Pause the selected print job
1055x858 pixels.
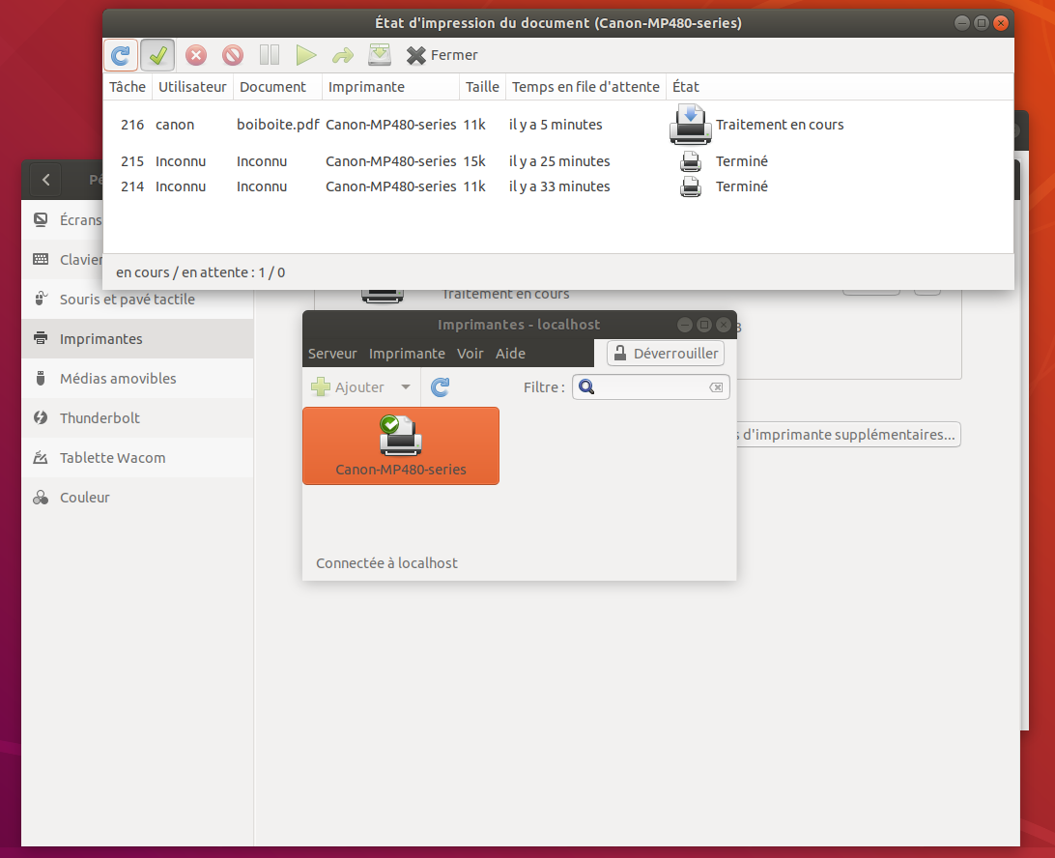point(270,55)
